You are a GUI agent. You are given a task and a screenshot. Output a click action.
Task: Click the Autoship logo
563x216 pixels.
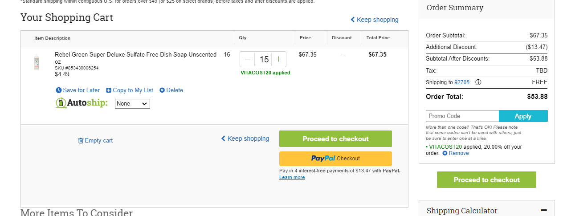point(82,103)
